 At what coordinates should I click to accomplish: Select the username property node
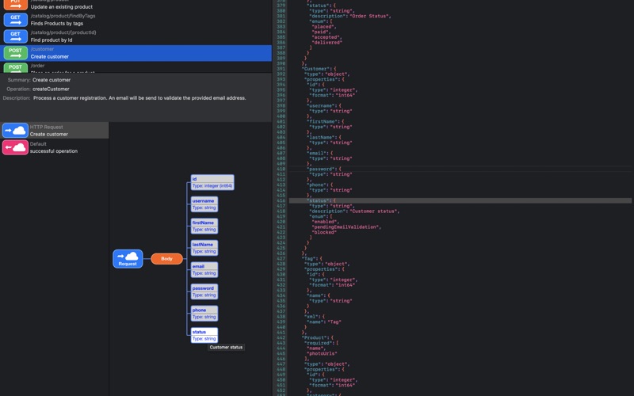[204, 204]
